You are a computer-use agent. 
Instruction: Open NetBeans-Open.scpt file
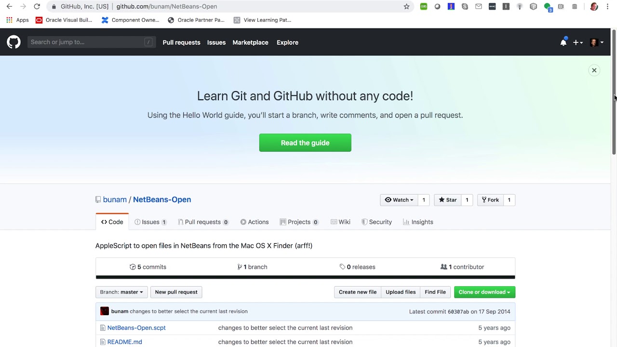pyautogui.click(x=136, y=328)
